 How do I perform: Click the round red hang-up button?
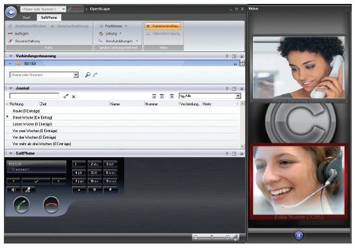click(x=51, y=204)
